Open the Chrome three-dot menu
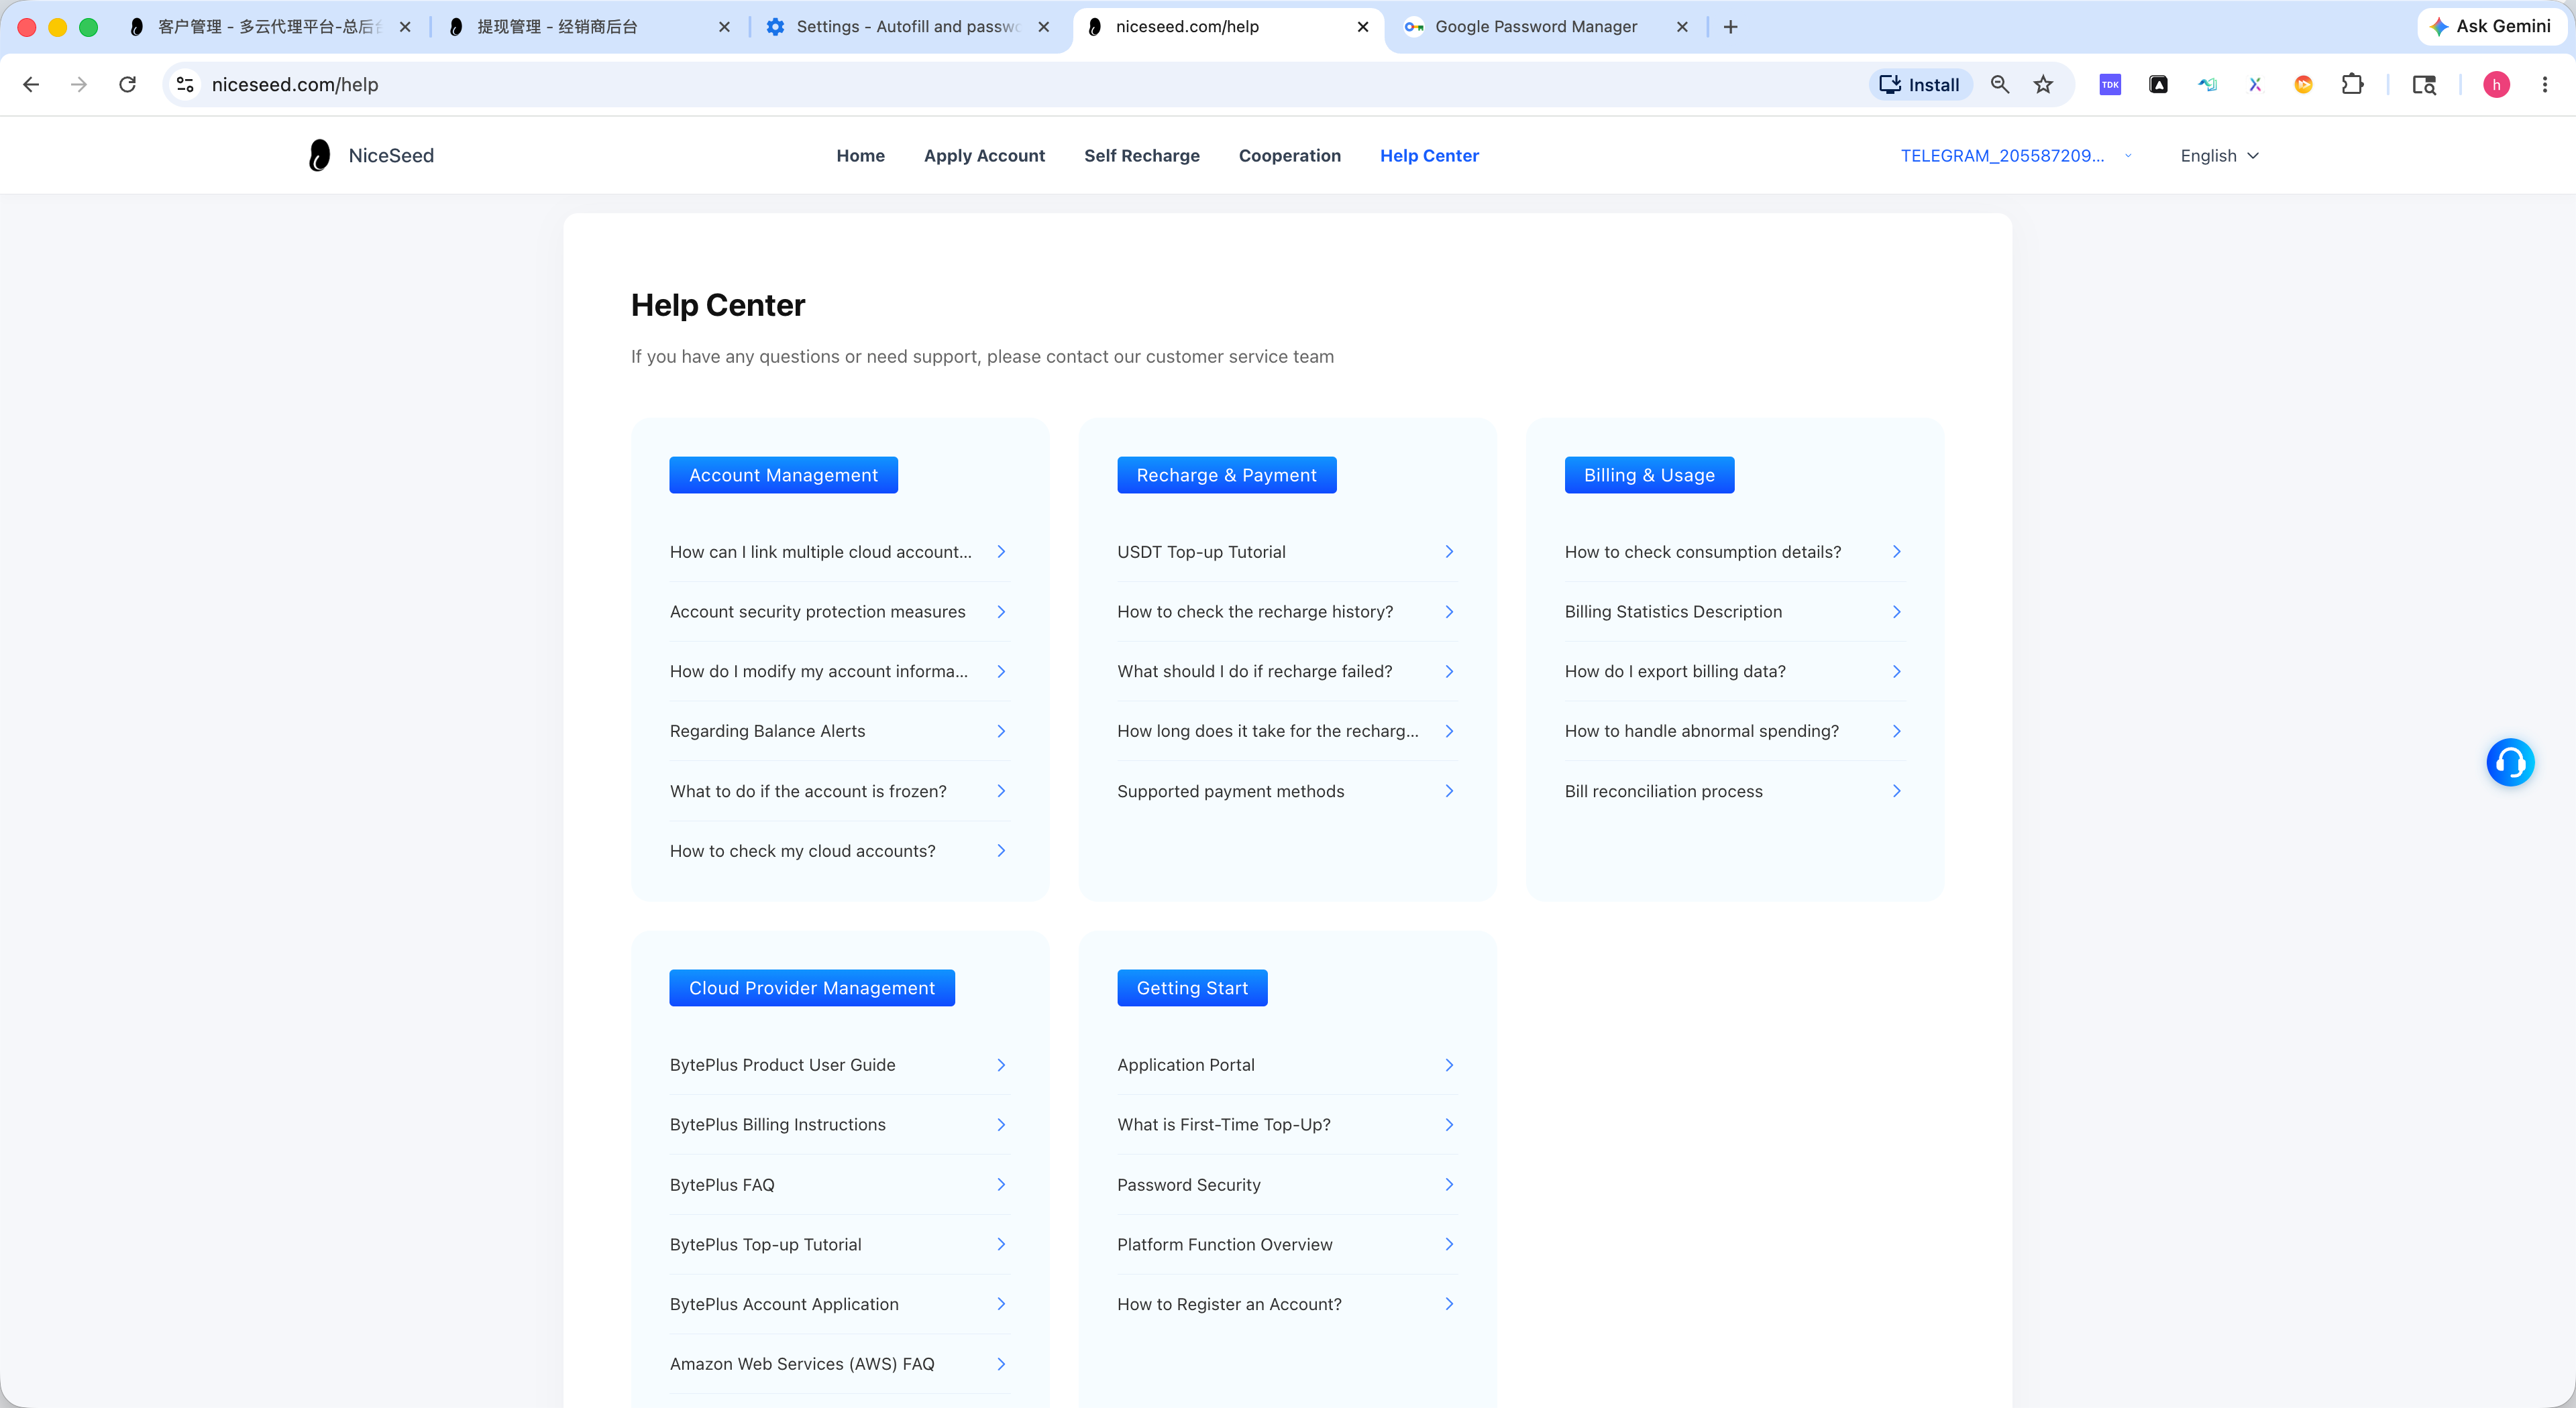This screenshot has width=2576, height=1408. [x=2545, y=85]
